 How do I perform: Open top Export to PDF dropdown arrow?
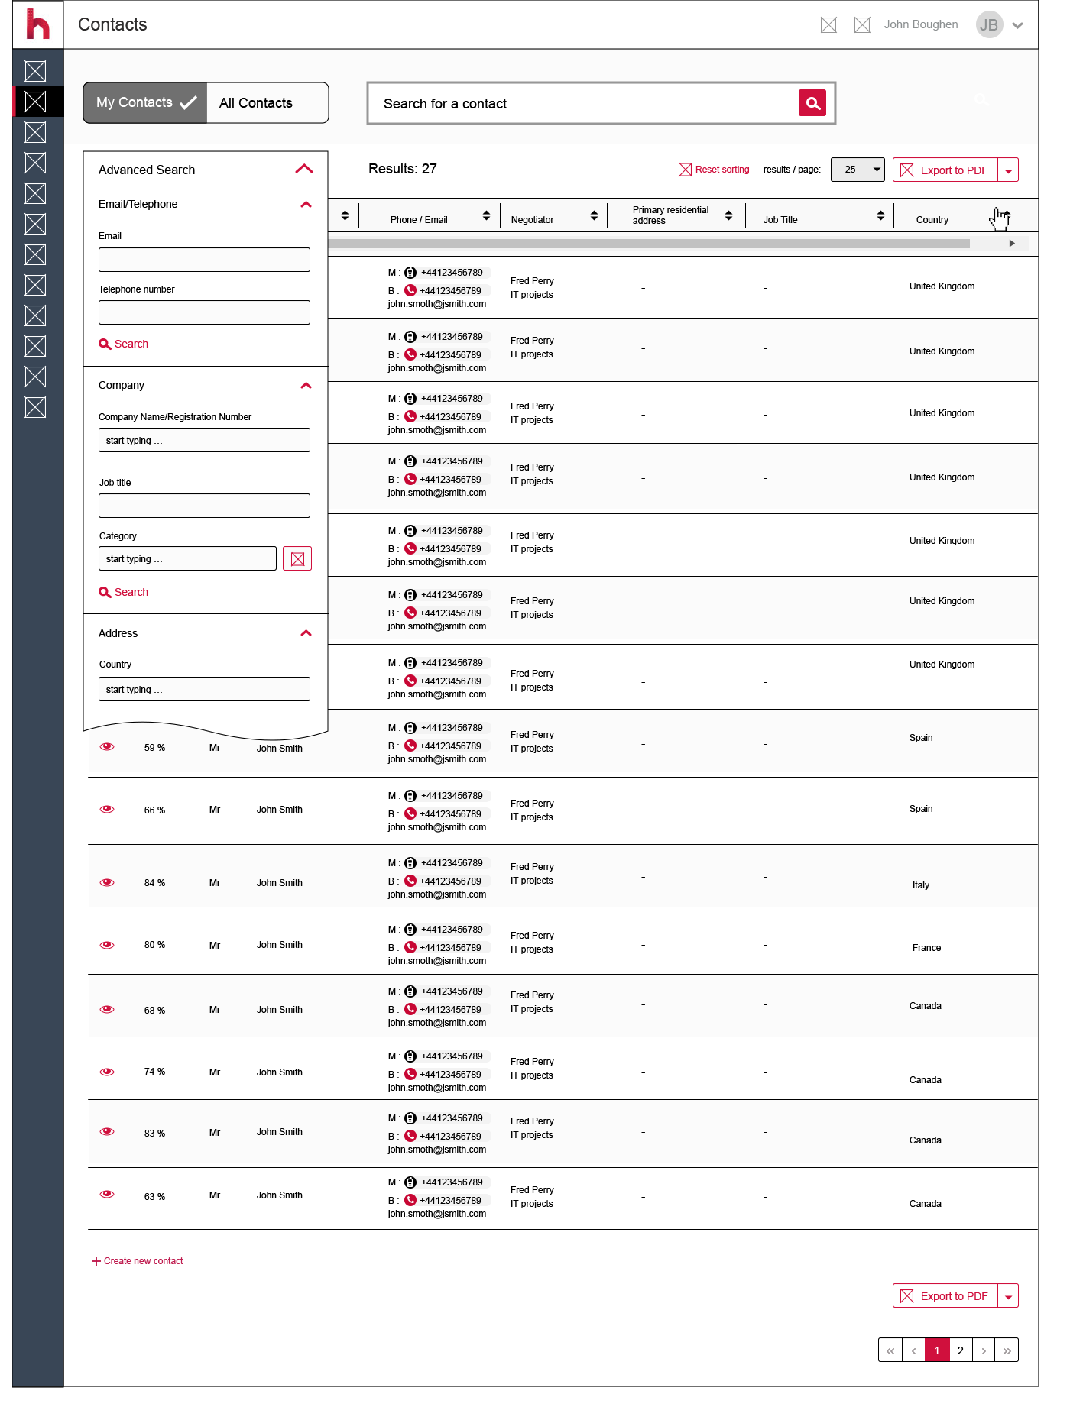[x=1008, y=170]
